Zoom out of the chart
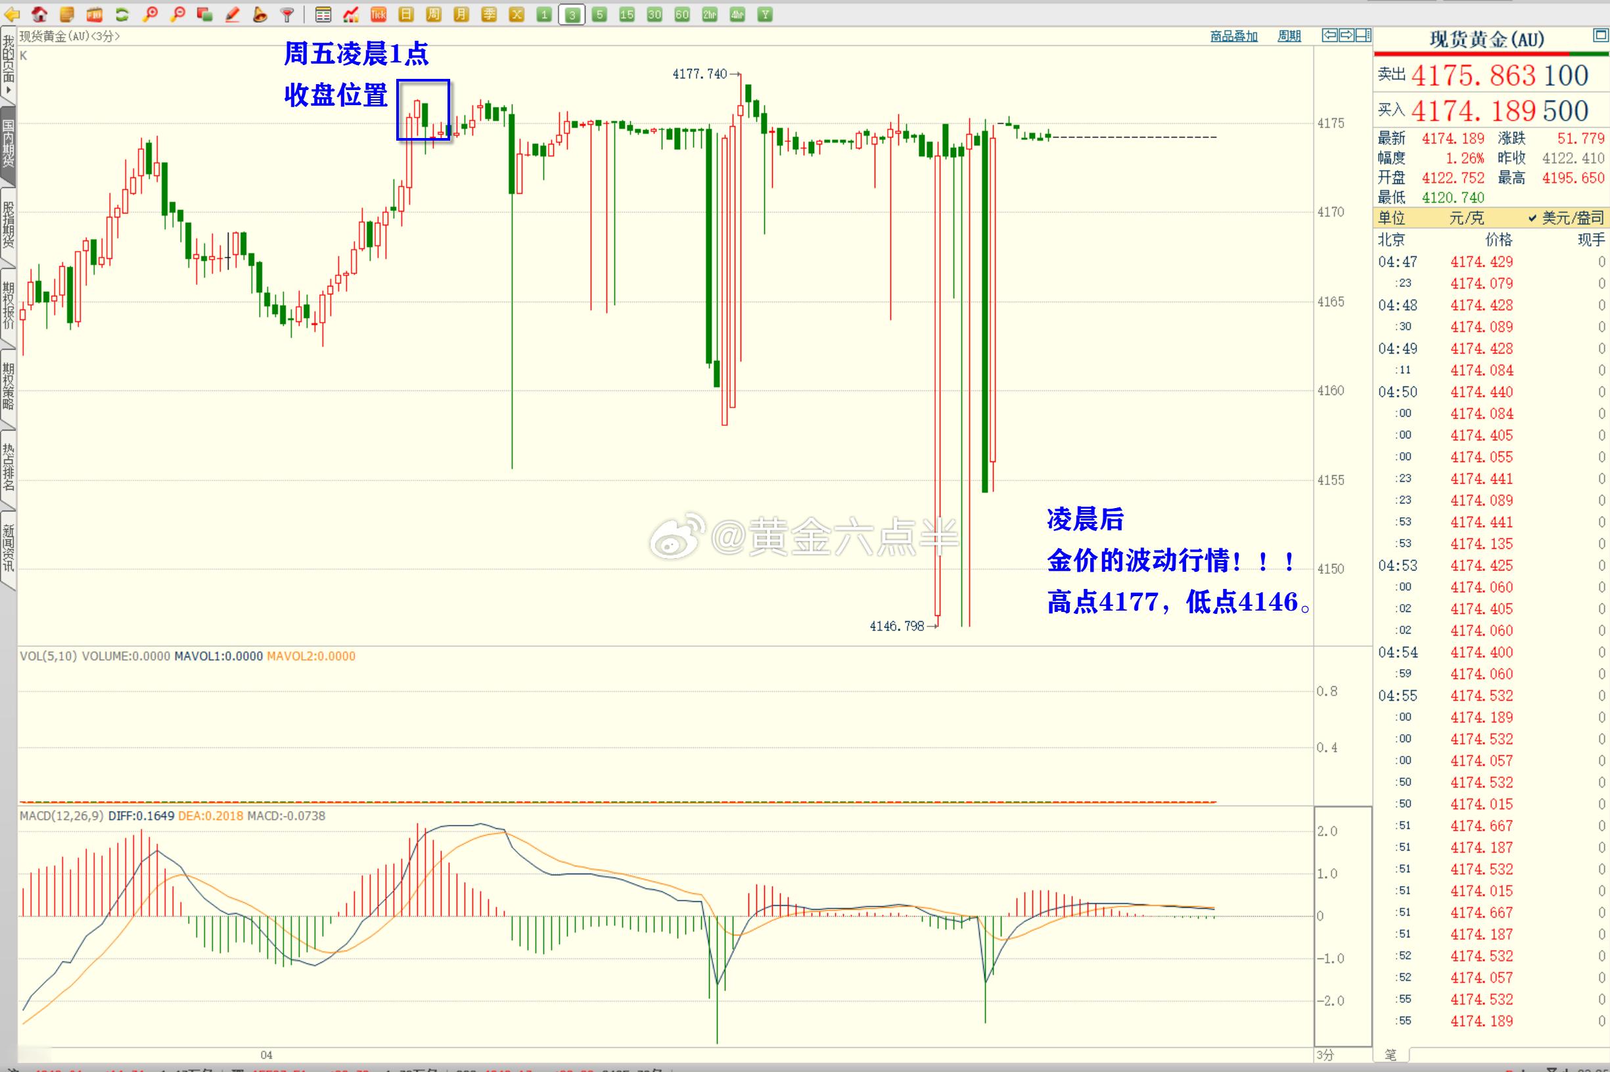 [x=177, y=14]
